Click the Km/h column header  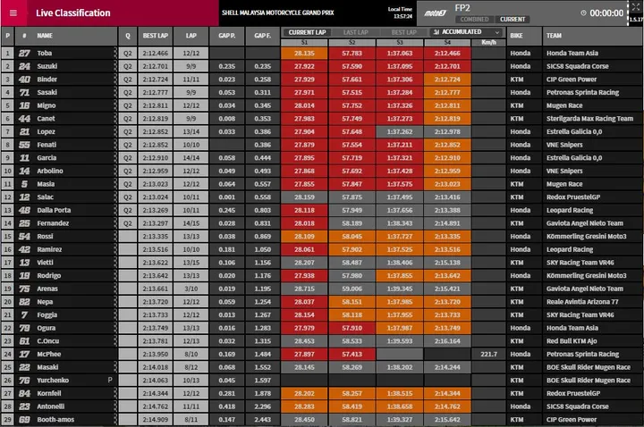pyautogui.click(x=488, y=42)
